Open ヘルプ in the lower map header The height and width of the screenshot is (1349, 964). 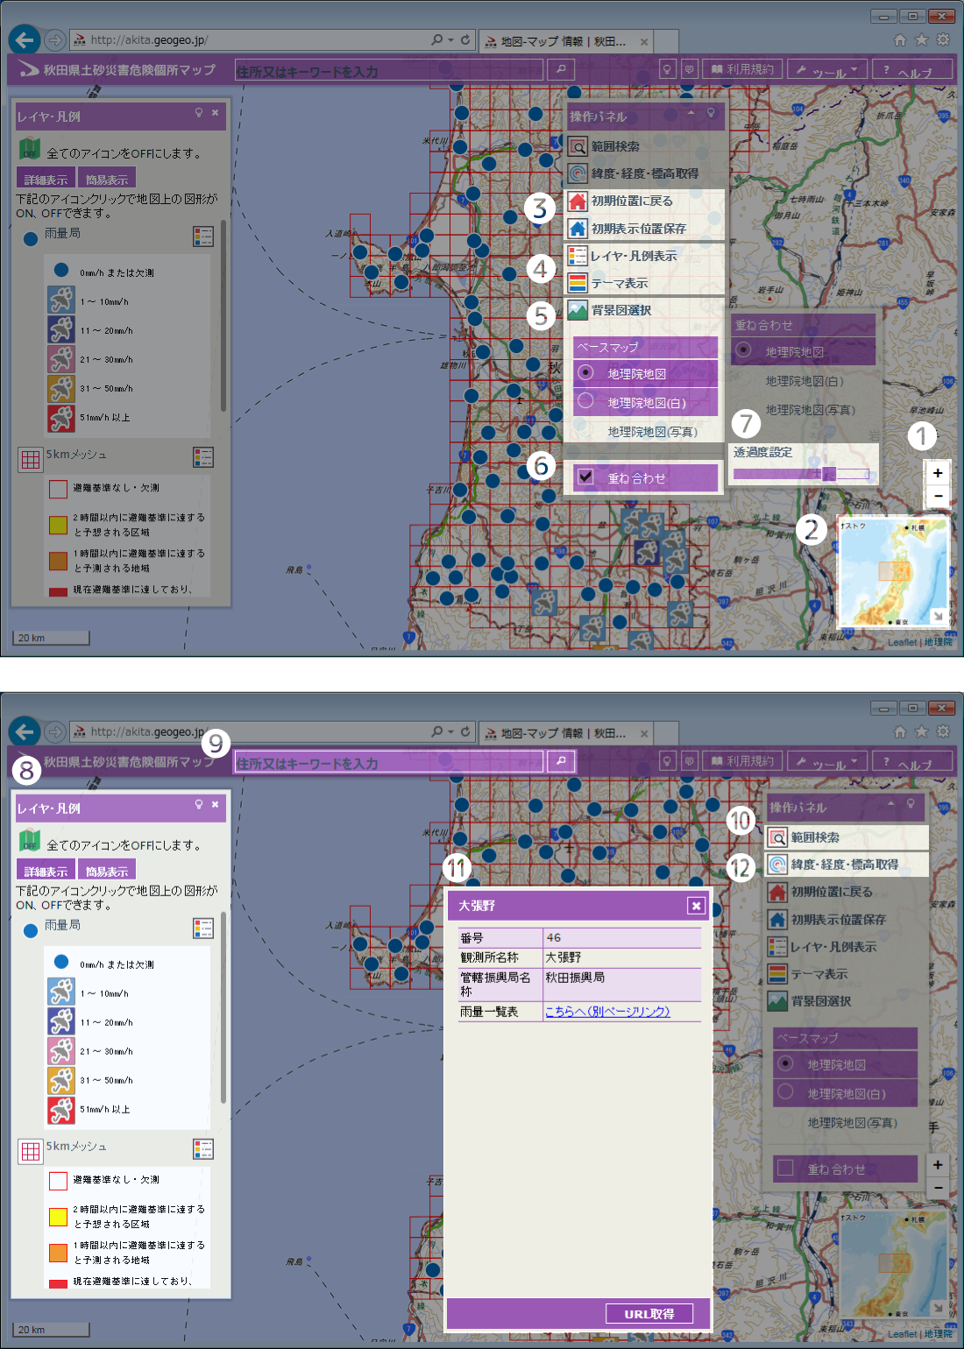point(912,761)
